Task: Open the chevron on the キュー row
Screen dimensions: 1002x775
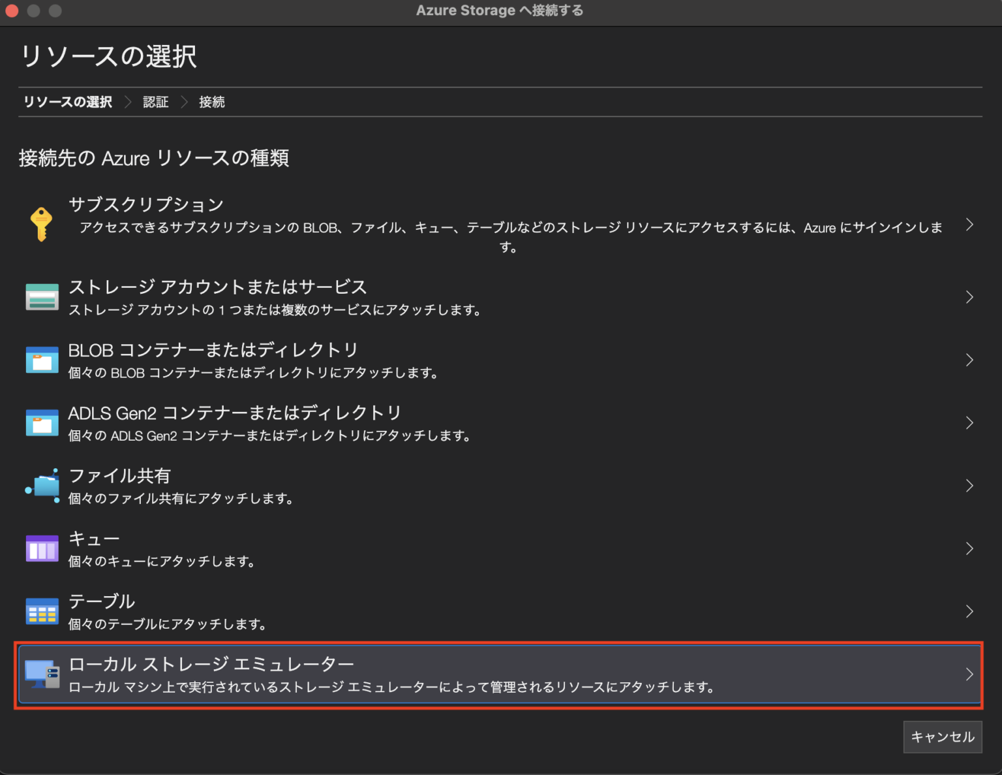Action: (969, 548)
